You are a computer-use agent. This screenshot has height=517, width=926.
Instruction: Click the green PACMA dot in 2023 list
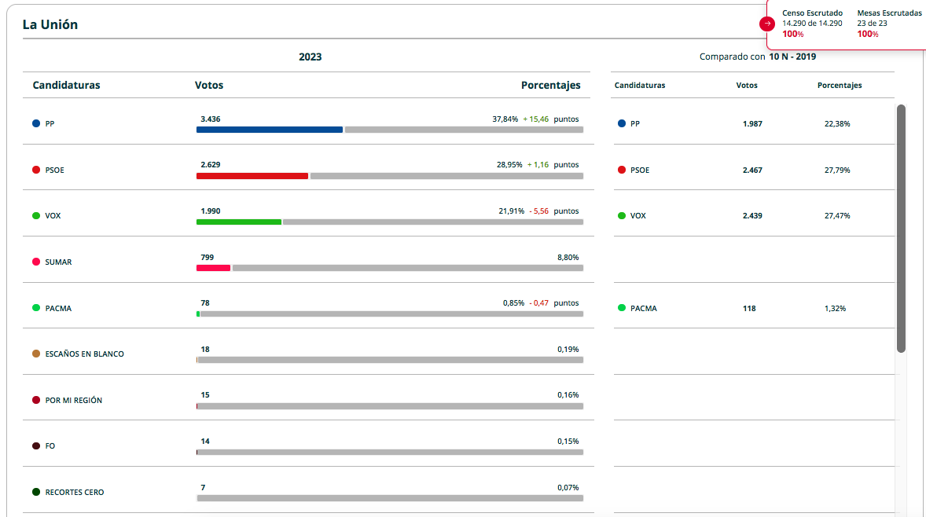pyautogui.click(x=36, y=308)
